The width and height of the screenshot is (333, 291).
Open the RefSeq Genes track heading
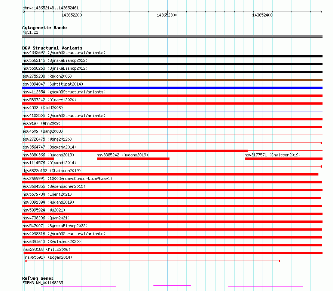tap(38, 278)
